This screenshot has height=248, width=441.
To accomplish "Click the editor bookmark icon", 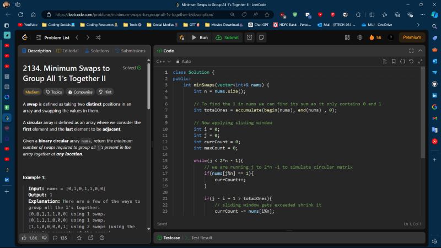I will [x=394, y=61].
